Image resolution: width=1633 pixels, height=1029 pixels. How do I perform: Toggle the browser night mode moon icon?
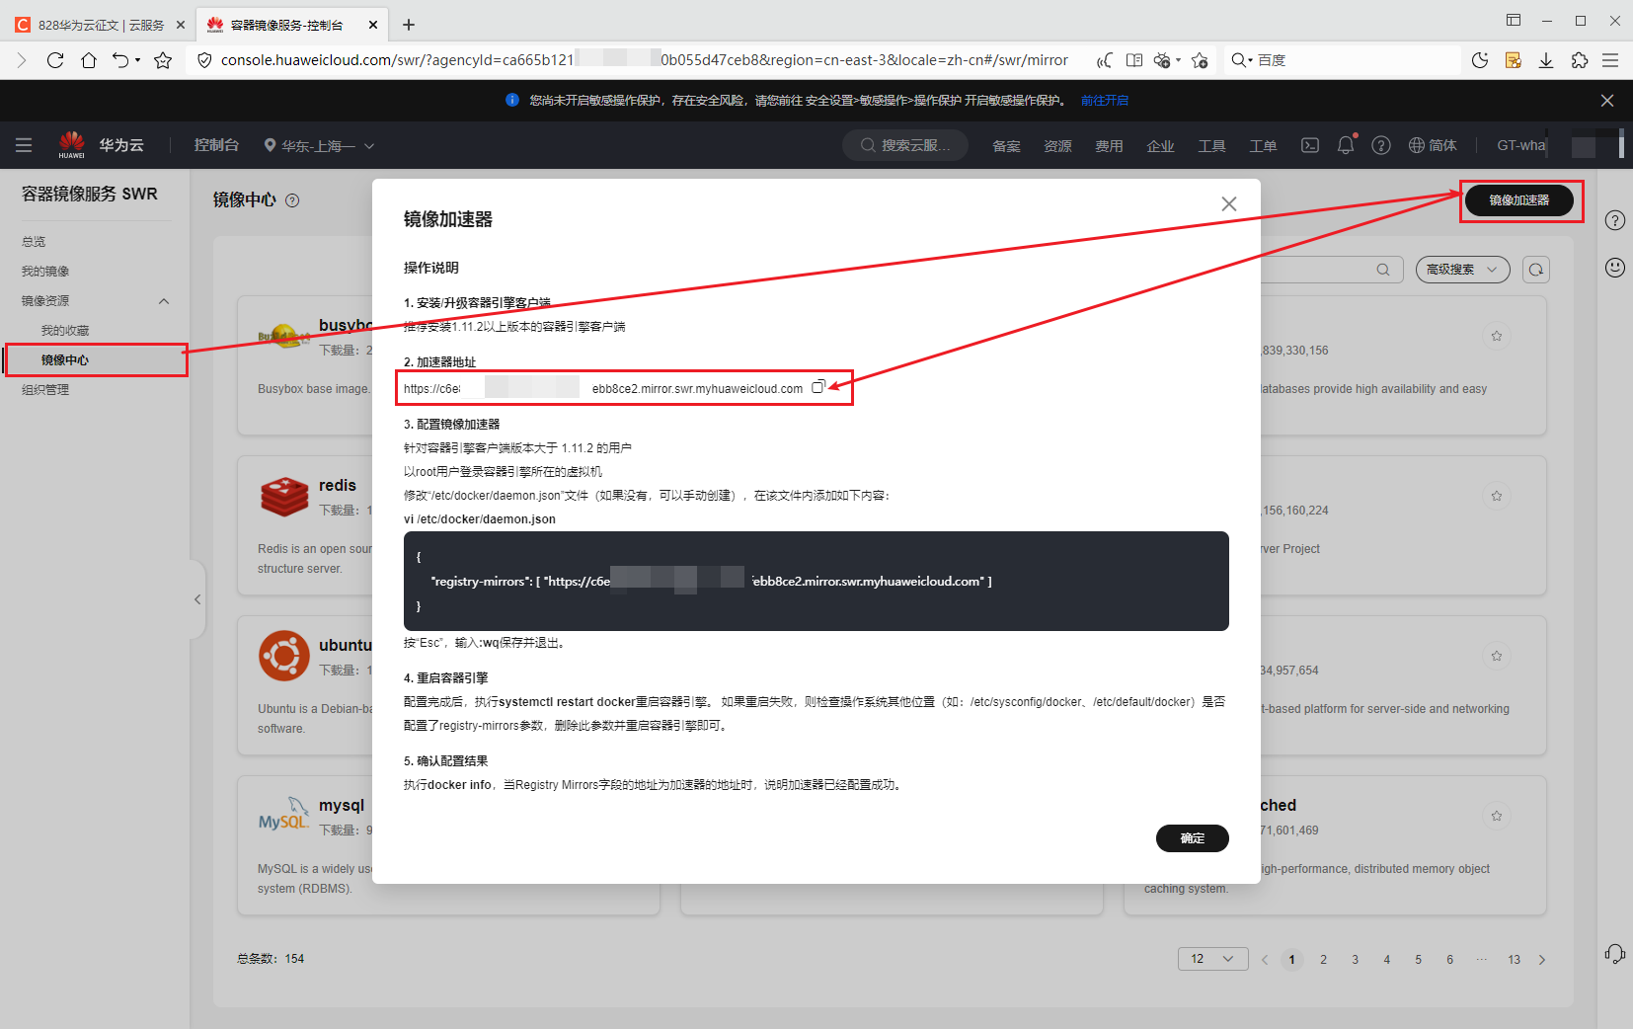(1479, 60)
